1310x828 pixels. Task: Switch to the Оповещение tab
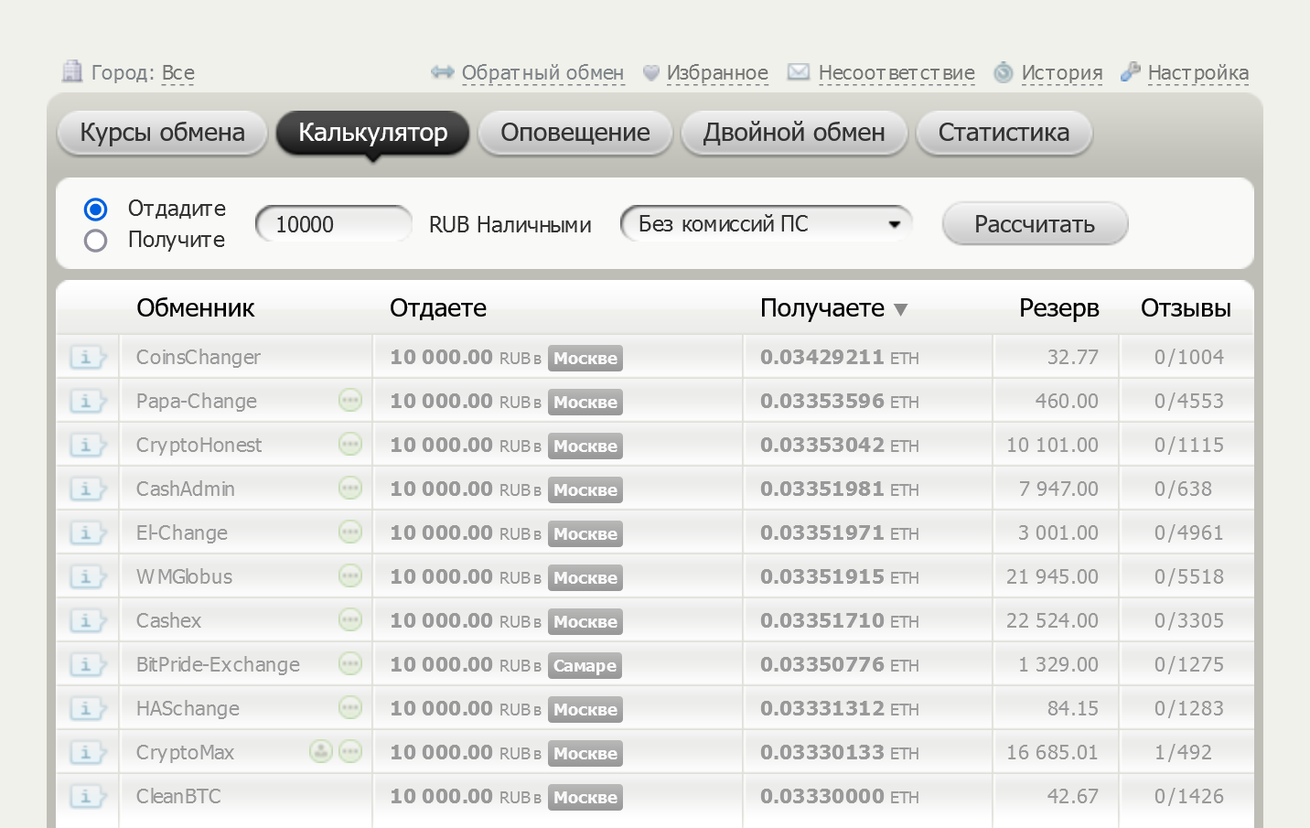575,133
